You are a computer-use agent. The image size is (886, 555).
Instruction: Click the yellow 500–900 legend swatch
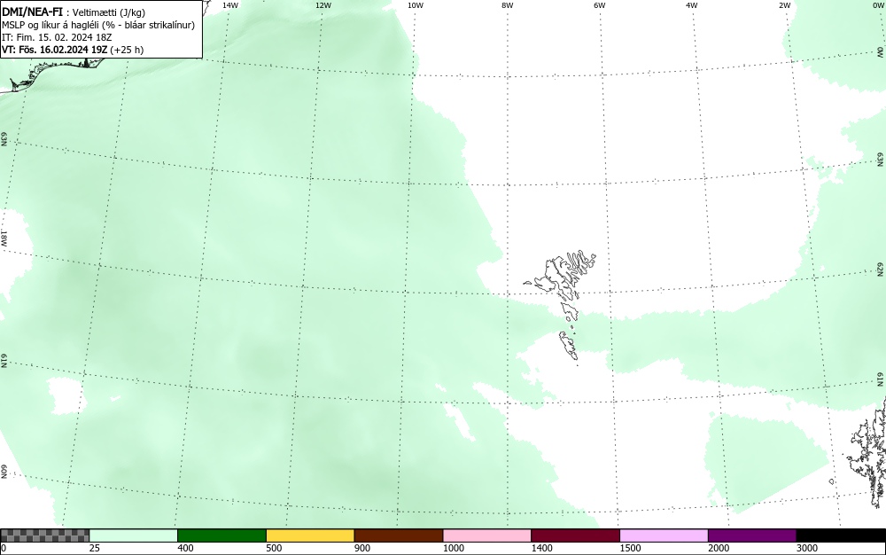click(310, 535)
